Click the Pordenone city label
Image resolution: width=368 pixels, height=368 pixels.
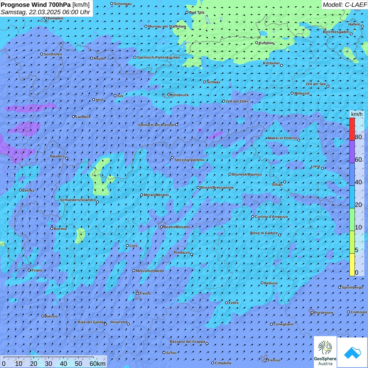click(x=324, y=313)
